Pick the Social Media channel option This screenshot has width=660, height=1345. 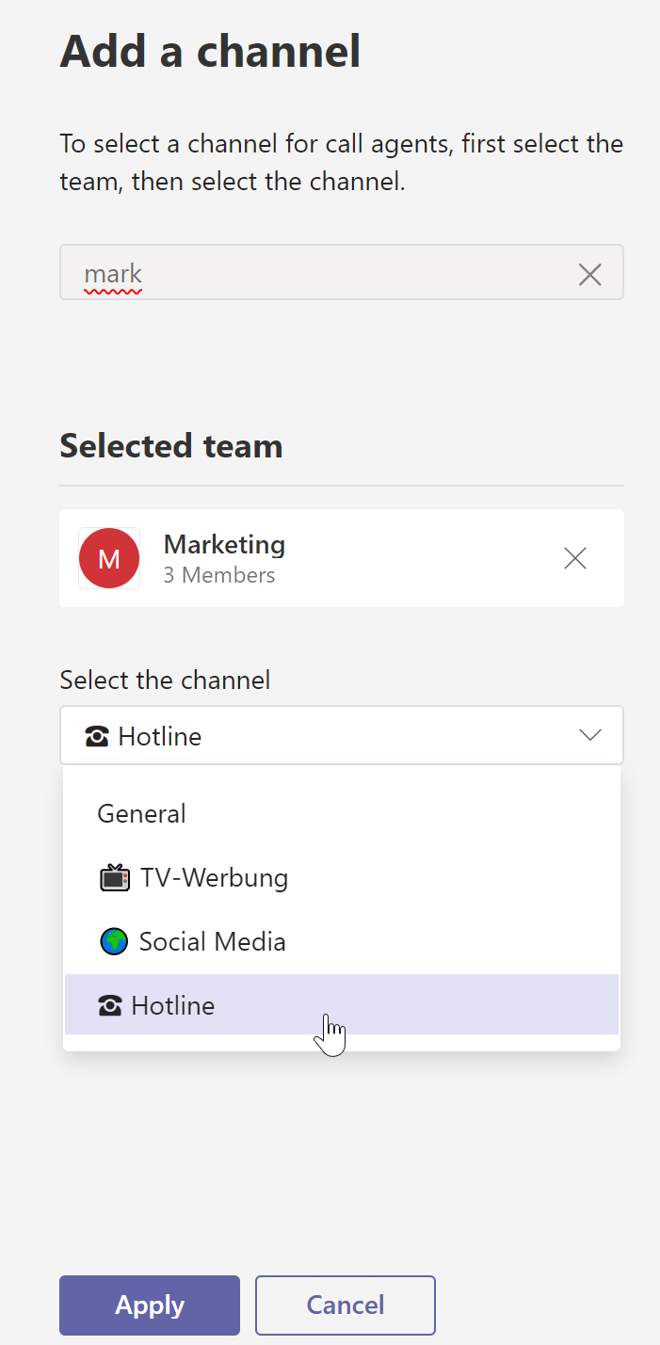click(x=213, y=941)
